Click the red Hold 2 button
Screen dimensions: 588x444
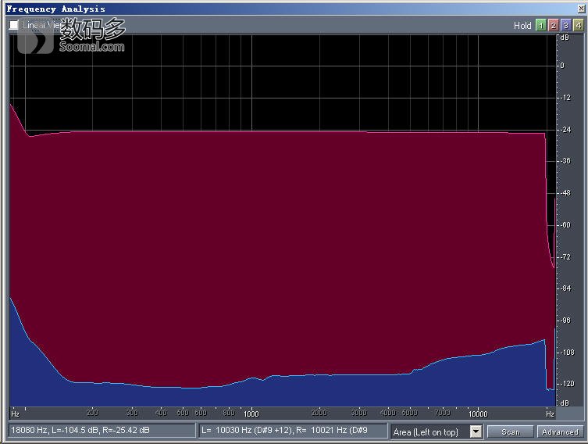tap(553, 25)
